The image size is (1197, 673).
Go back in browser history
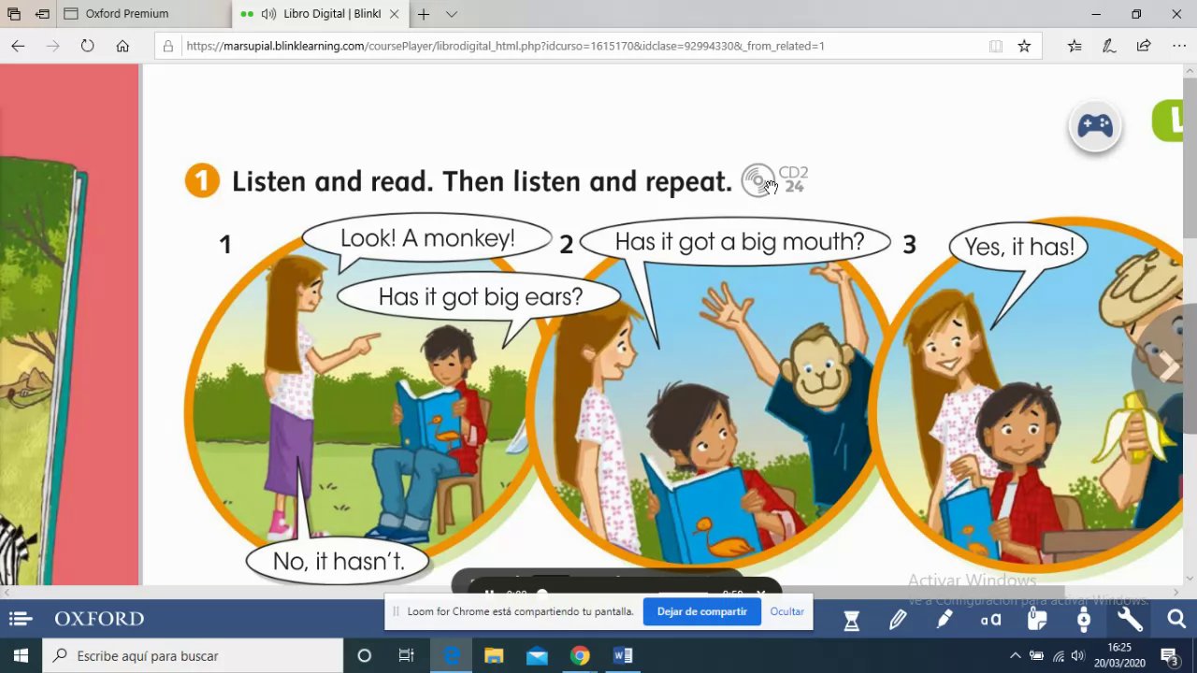click(x=18, y=46)
